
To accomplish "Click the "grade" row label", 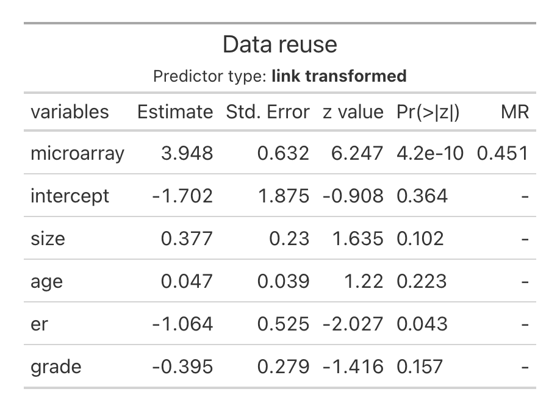I will point(56,366).
